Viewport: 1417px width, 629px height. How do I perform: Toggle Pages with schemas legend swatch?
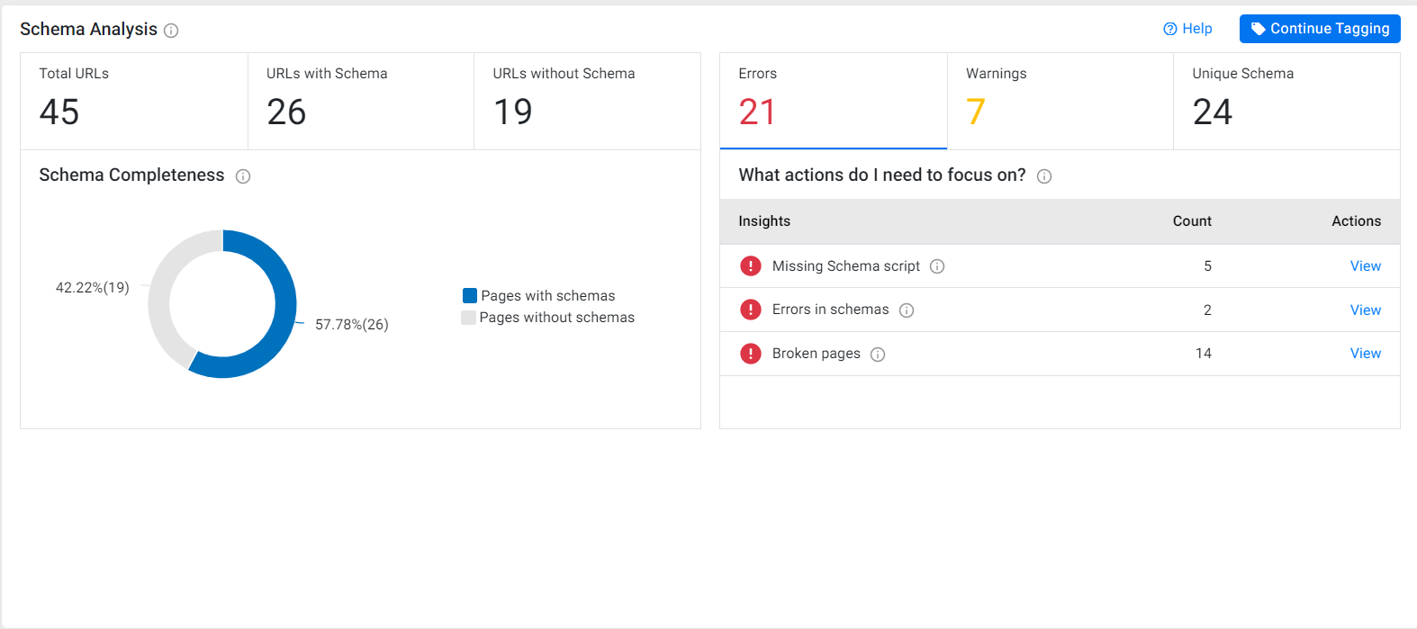pyautogui.click(x=470, y=296)
